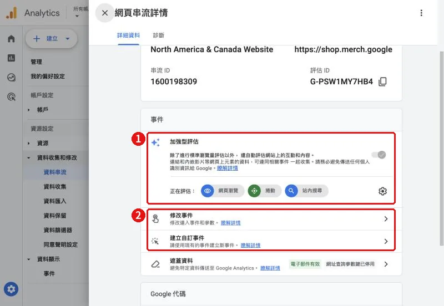Viewport: 444px width, 306px height.
Task: Click the Analytics logo
Action: (12, 13)
